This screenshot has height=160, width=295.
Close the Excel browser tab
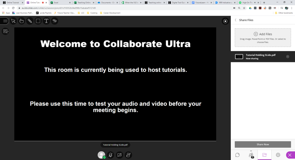click(x=70, y=3)
